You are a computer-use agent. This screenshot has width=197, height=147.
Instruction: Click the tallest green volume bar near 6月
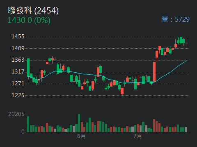click(x=79, y=123)
